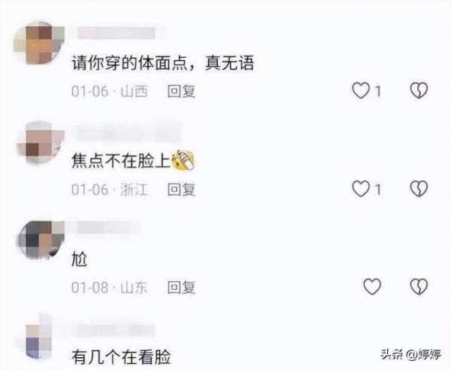This screenshot has height=370, width=451.
Task: Open second commenter's pixelated avatar
Action: (41, 142)
